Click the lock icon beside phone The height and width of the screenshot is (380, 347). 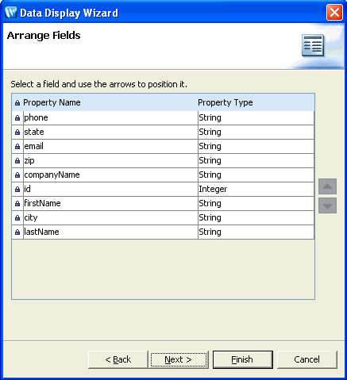(x=17, y=118)
